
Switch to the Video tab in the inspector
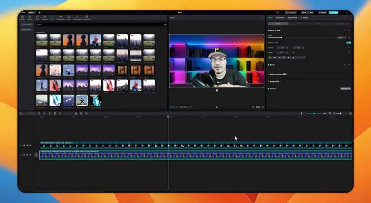point(270,18)
